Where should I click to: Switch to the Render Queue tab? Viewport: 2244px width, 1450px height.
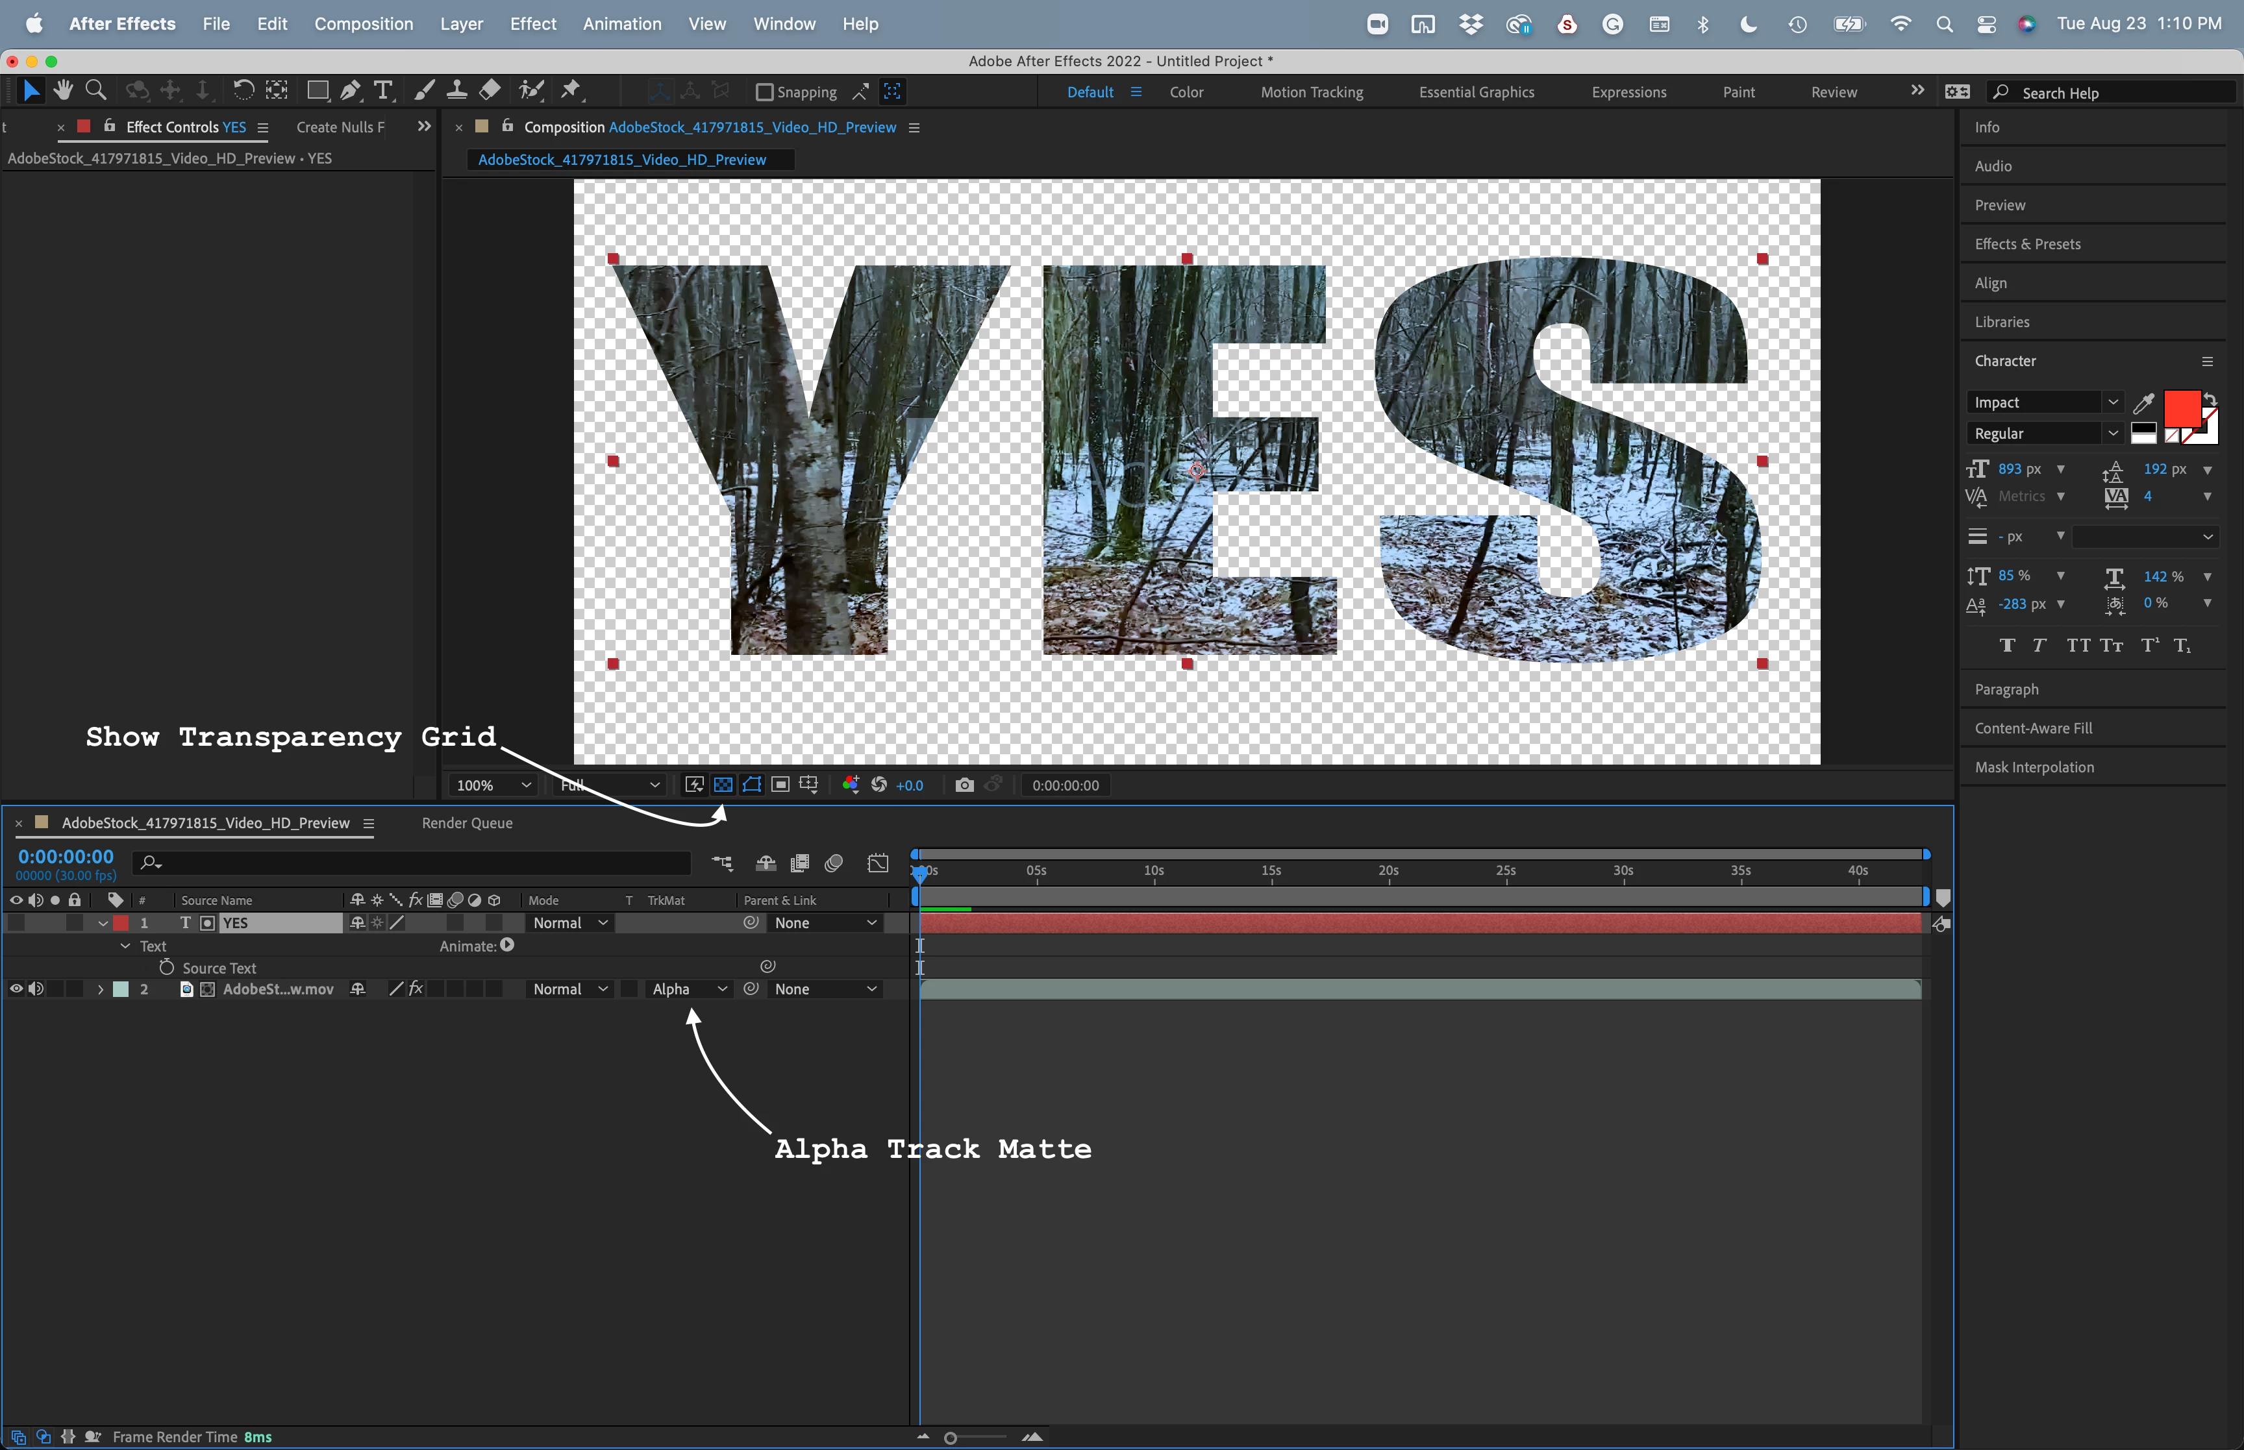click(467, 823)
